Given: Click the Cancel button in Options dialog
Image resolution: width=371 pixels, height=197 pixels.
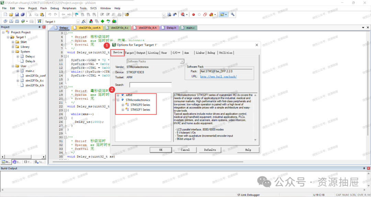Looking at the screenshot, I should (x=185, y=150).
